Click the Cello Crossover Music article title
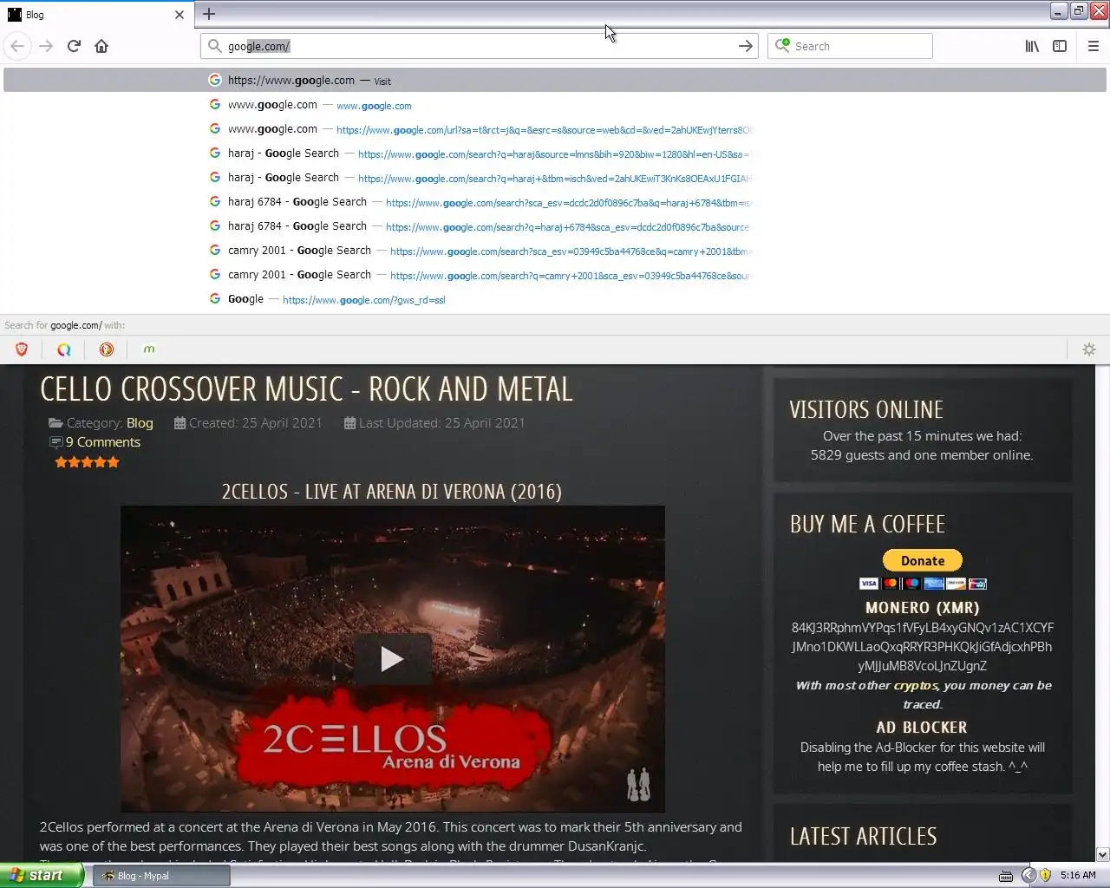This screenshot has width=1110, height=888. [x=306, y=389]
